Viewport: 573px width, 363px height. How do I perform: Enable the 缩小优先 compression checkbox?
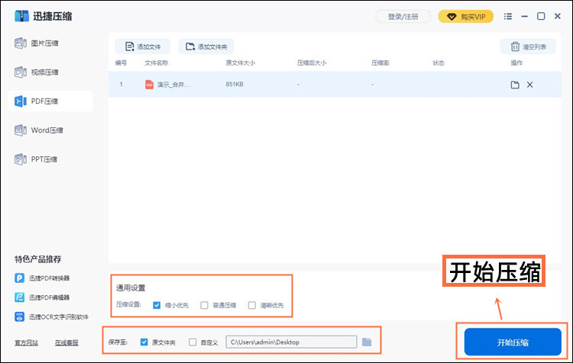coord(157,305)
